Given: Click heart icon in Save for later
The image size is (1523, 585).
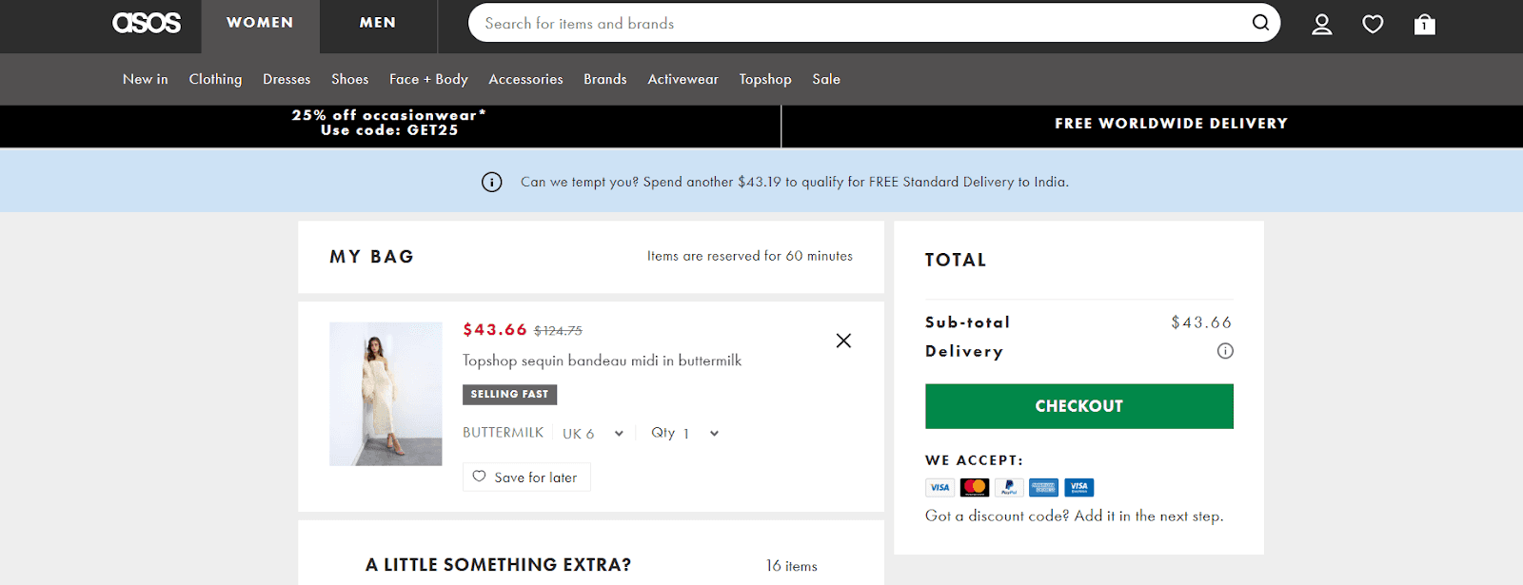Looking at the screenshot, I should click(479, 477).
